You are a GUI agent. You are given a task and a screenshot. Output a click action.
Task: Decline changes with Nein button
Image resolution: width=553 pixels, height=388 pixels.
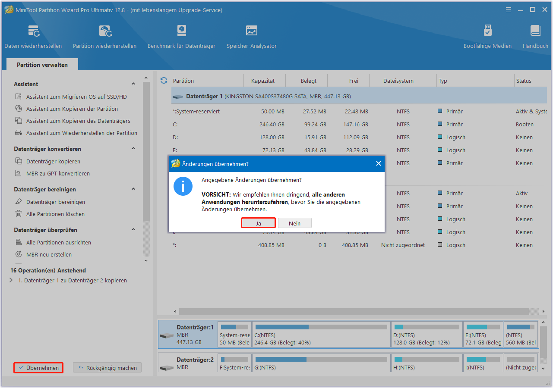click(295, 223)
